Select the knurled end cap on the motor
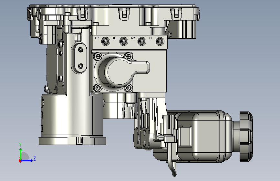280x181 pixels. [x=246, y=137]
